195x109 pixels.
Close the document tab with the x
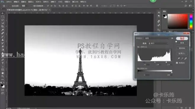pos(49,10)
